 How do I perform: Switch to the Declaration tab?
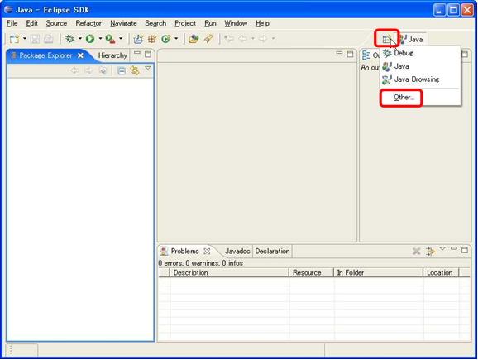point(272,251)
